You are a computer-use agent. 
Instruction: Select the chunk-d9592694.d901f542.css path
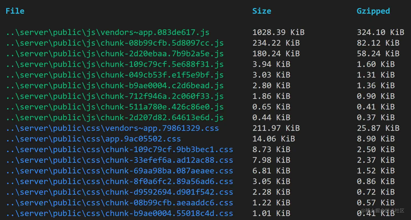tap(120, 192)
